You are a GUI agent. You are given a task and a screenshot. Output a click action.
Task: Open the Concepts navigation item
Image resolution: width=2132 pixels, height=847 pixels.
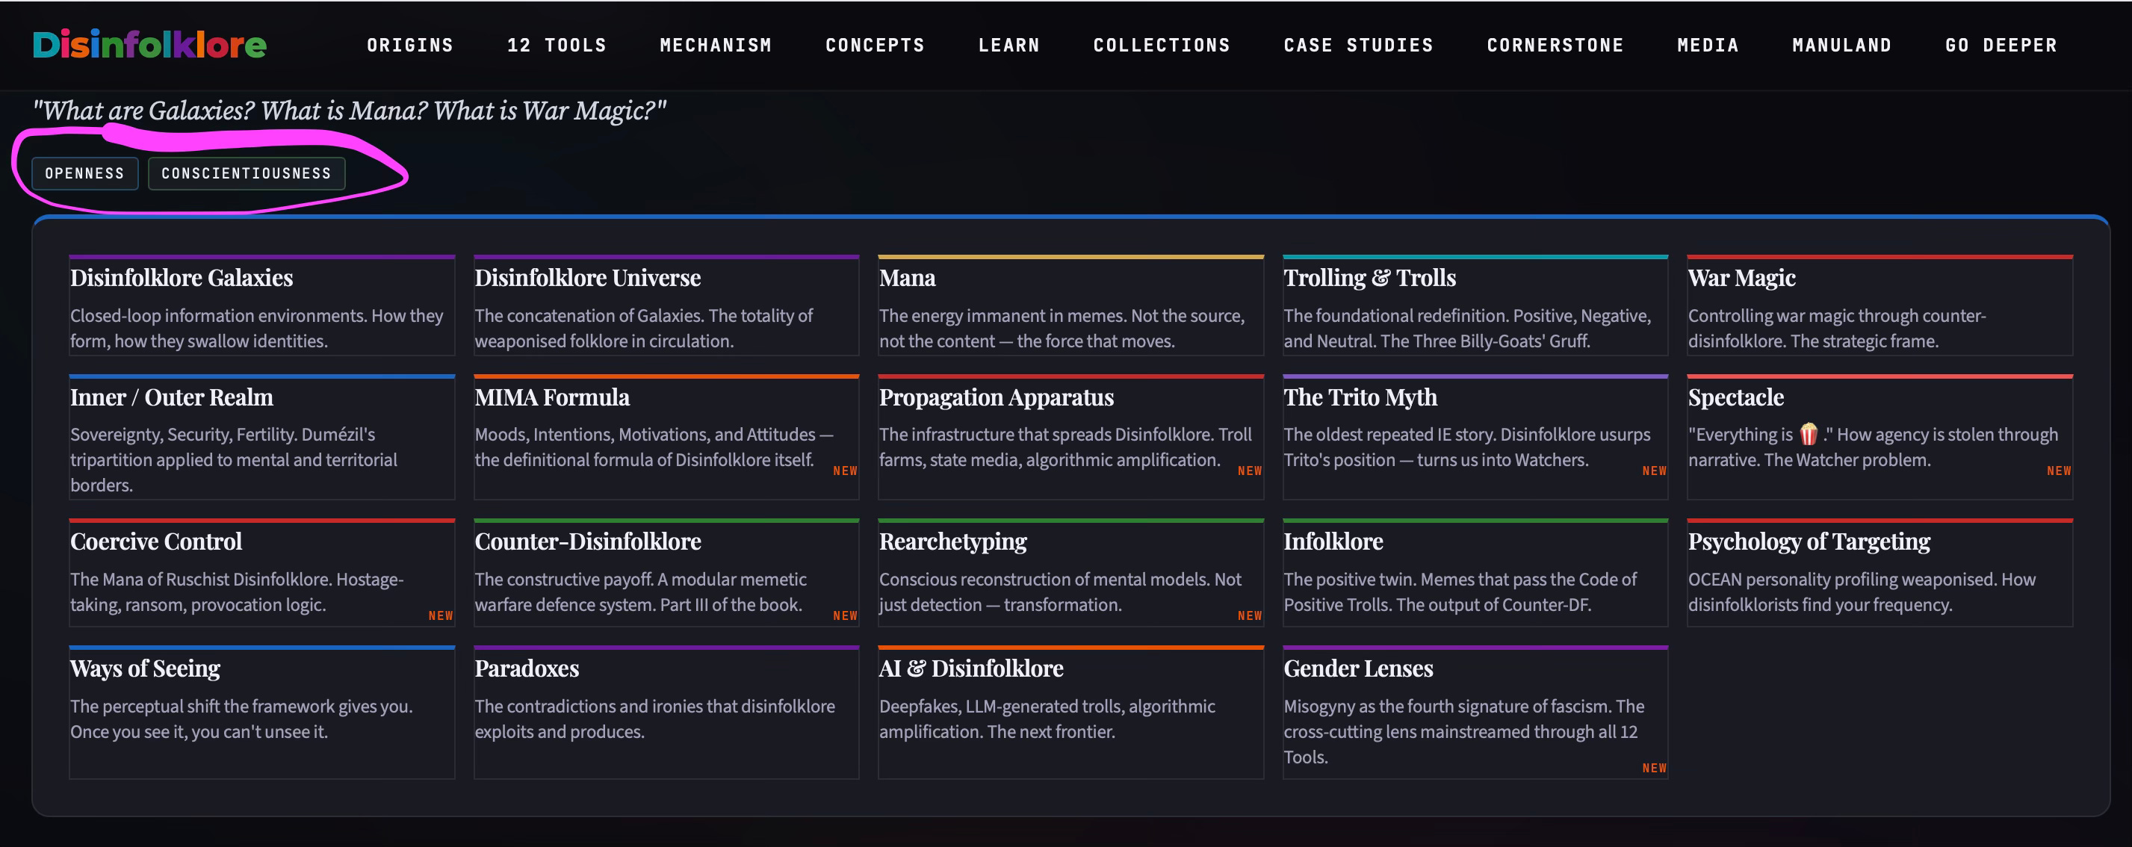[x=874, y=46]
